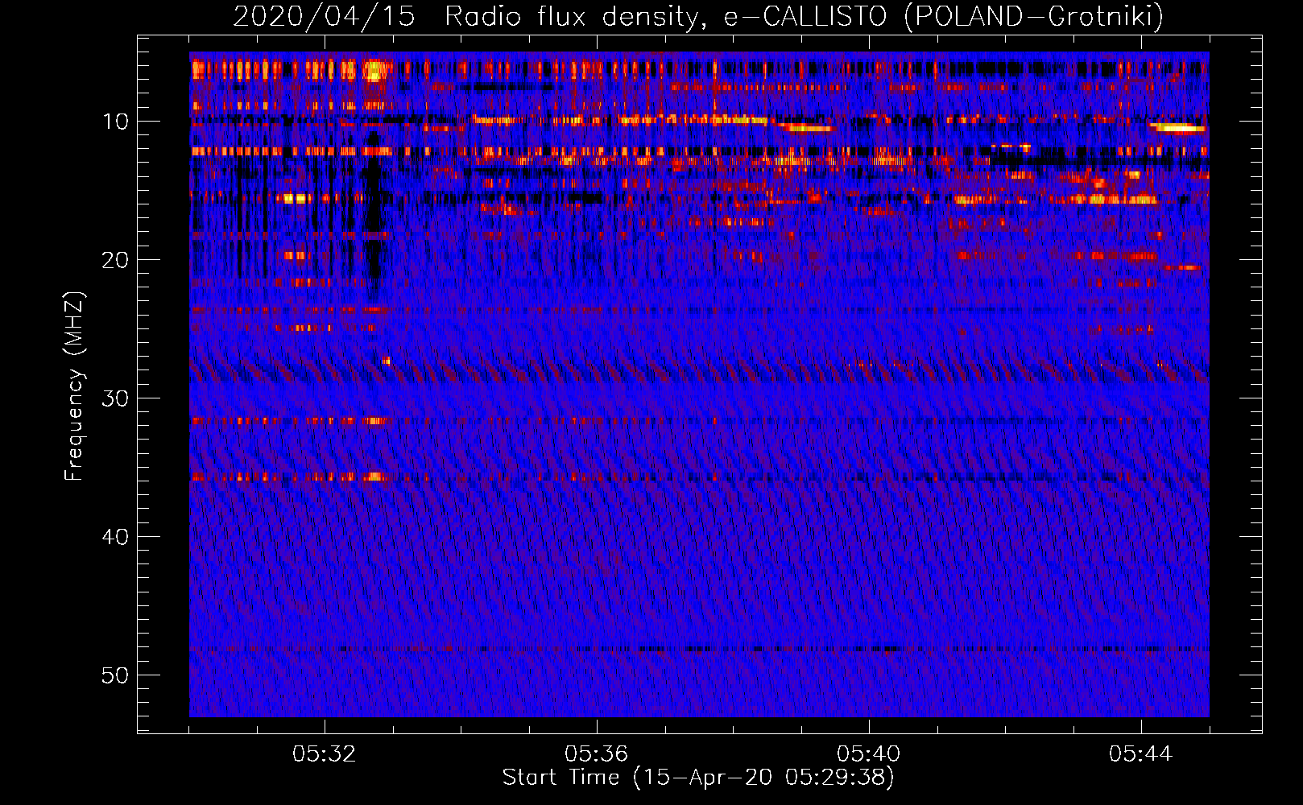Screen dimensions: 1303x805
Task: Click the 40 MHz frequency tick label
Action: [115, 537]
